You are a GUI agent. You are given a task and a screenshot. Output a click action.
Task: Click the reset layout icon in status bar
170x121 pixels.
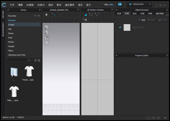pyautogui.click(x=165, y=118)
